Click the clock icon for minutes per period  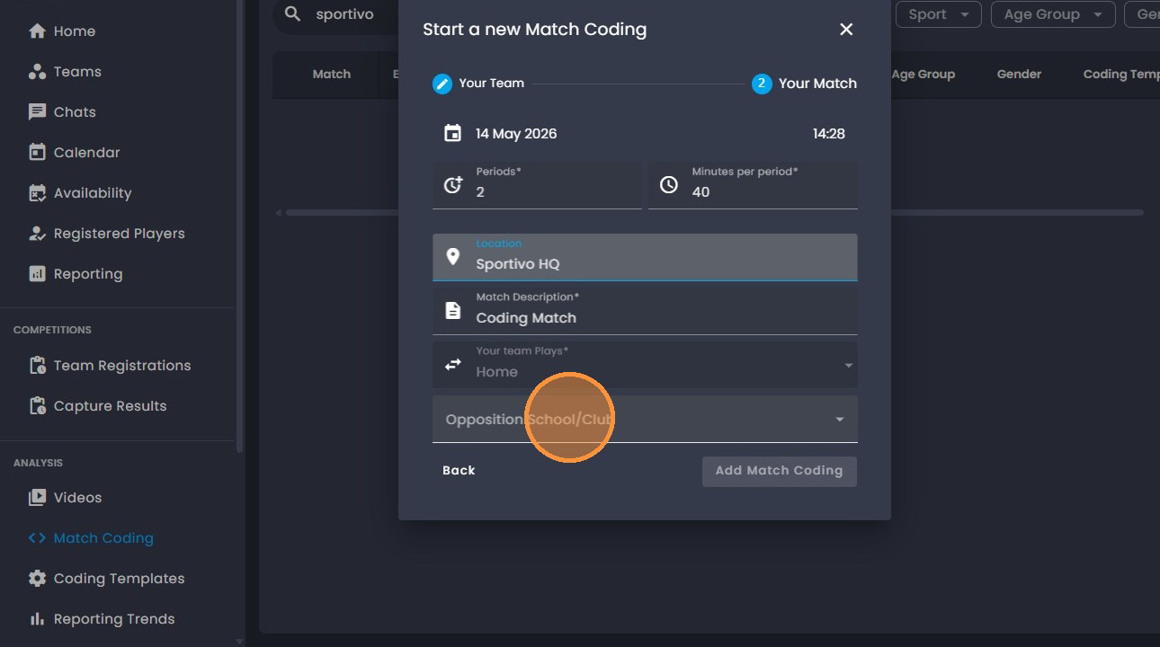coord(669,184)
